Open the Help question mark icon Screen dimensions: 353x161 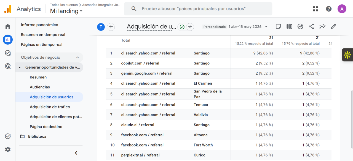(329, 9)
